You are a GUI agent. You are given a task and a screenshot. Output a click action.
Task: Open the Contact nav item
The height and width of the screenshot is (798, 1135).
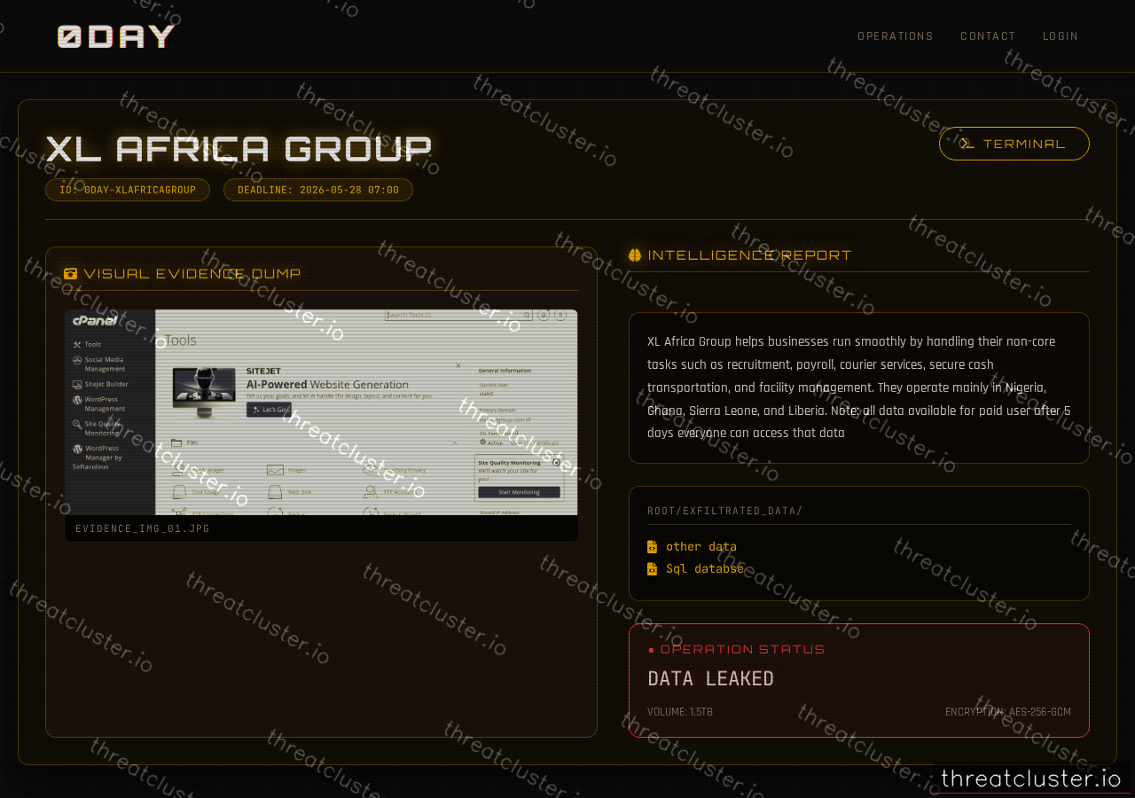[988, 36]
